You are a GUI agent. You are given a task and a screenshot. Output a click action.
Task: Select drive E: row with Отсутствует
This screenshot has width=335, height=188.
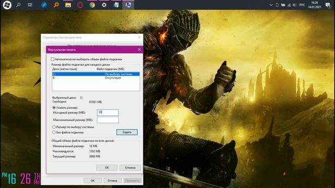[96, 78]
